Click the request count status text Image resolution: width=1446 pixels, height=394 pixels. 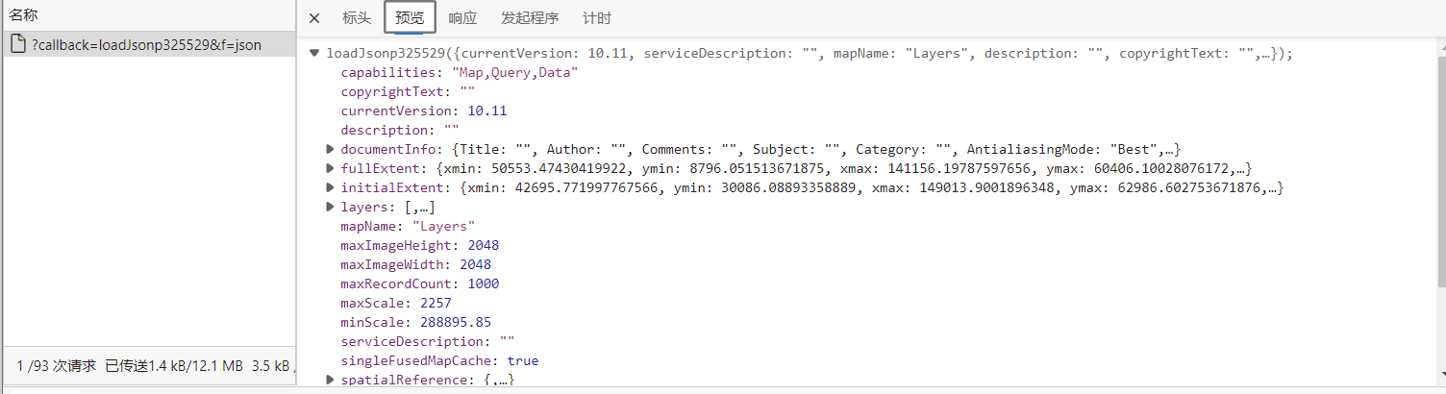(57, 366)
